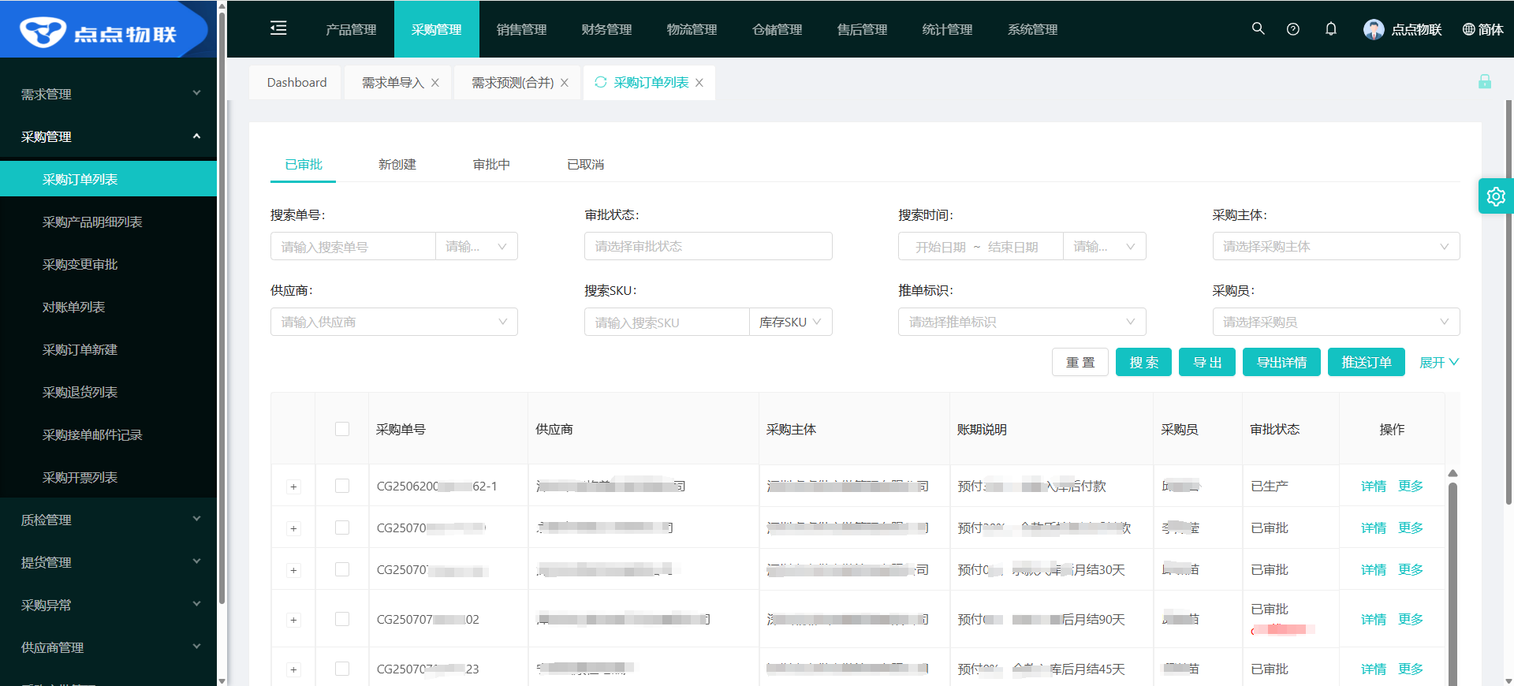
Task: Expand the 采购异常 sidebar menu
Action: 108,605
